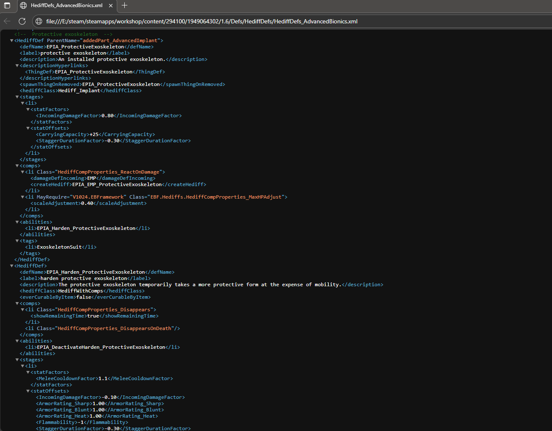Image resolution: width=552 pixels, height=431 pixels.
Task: Click the EPIA_DeactivateHarden_ProtectiveExoskeleton entry
Action: (x=101, y=347)
